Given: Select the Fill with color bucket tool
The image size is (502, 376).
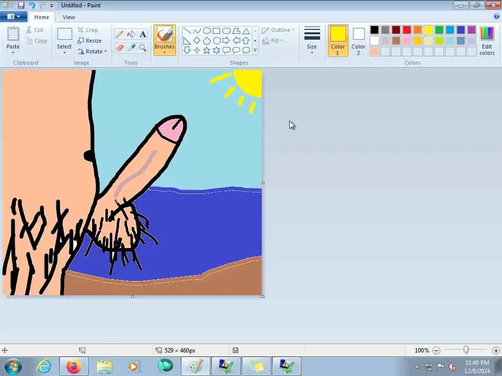Looking at the screenshot, I should (131, 34).
